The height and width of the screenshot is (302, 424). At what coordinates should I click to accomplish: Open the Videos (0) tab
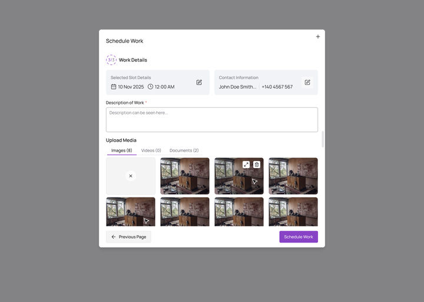point(151,150)
